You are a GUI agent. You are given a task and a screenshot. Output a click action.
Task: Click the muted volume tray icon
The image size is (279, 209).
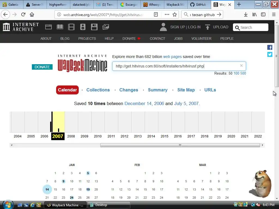pos(258,205)
